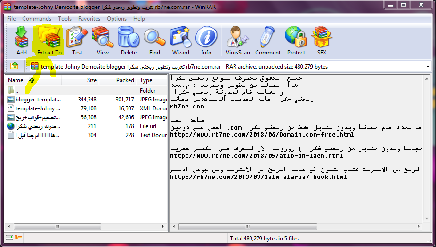Click the 211 size value
The width and height of the screenshot is (436, 247).
pyautogui.click(x=92, y=126)
